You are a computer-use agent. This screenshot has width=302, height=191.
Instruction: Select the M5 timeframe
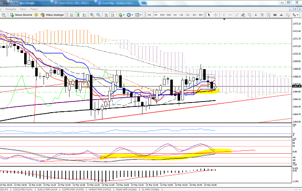[x=156, y=15]
